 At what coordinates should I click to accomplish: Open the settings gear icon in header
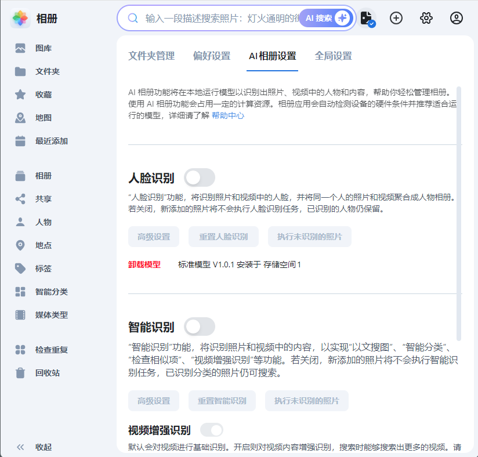426,18
